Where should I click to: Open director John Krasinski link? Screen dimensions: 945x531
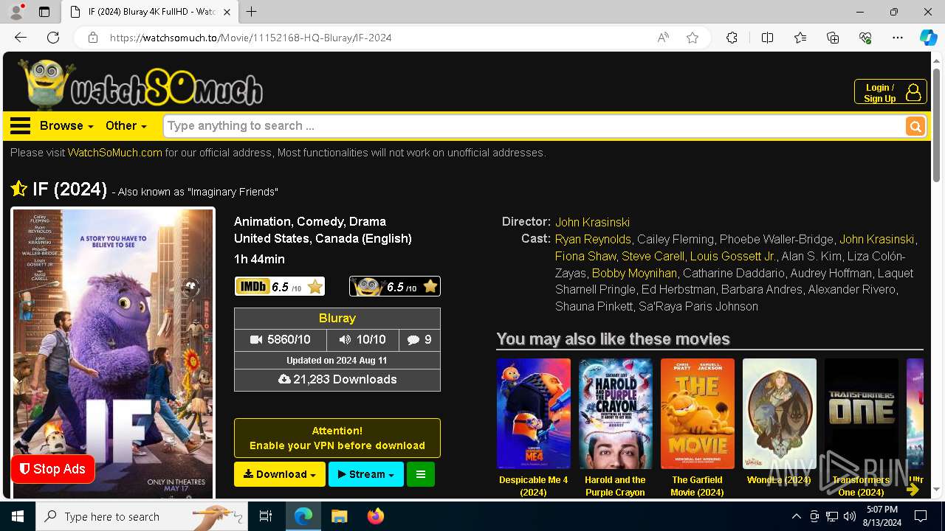pos(593,222)
